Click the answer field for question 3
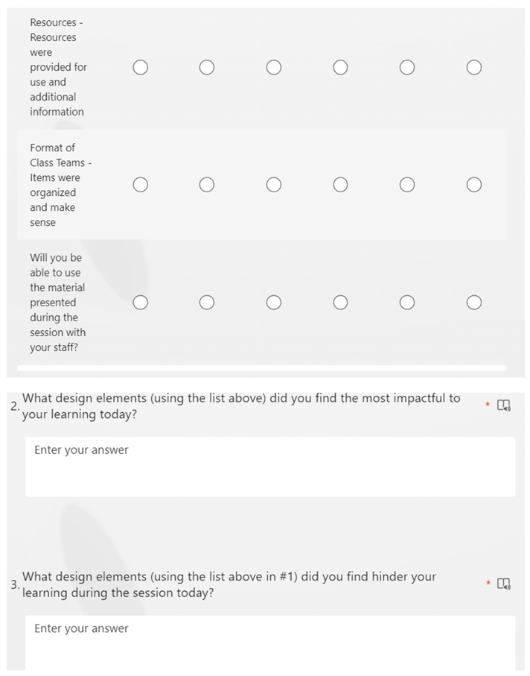Image resolution: width=530 pixels, height=676 pixels. coord(269,641)
